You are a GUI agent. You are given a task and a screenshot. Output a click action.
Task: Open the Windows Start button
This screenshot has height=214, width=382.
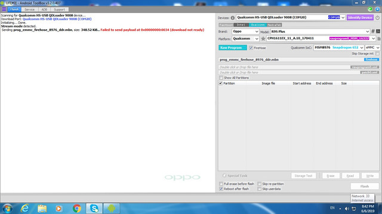(7, 209)
